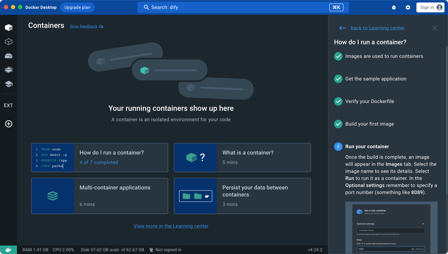Click the account avatar icon
This screenshot has height=254, width=448.
[440, 7]
